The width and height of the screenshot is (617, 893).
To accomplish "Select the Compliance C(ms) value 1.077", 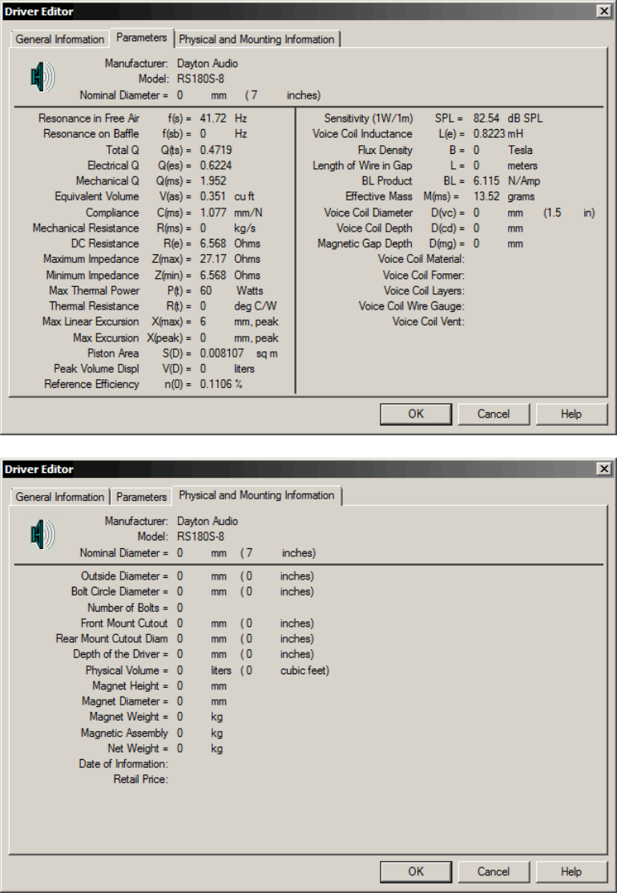I will [x=213, y=213].
